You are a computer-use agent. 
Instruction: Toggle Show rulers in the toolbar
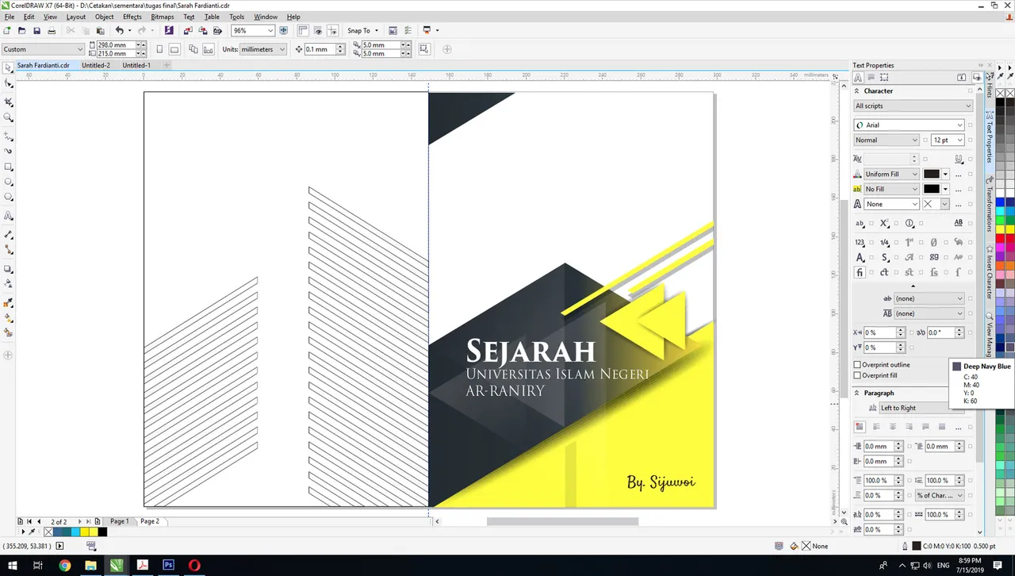pyautogui.click(x=303, y=30)
